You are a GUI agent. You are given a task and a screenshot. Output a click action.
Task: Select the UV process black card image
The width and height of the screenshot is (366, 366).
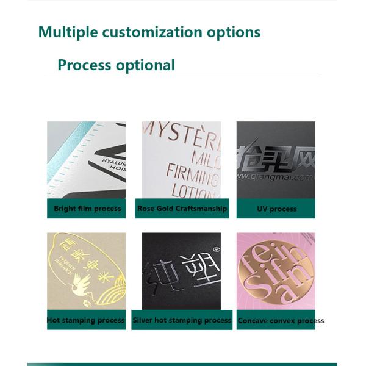coord(276,160)
